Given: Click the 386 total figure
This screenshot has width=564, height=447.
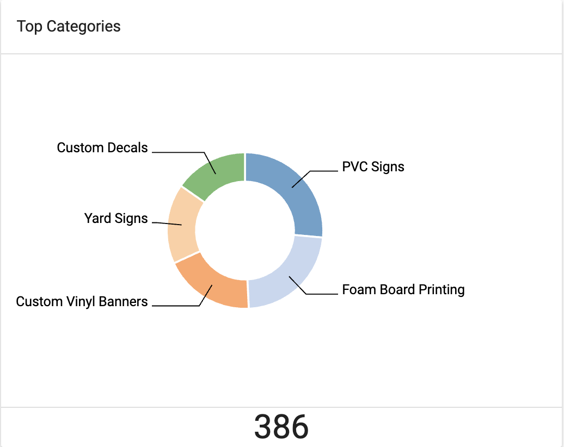Looking at the screenshot, I should (x=281, y=427).
